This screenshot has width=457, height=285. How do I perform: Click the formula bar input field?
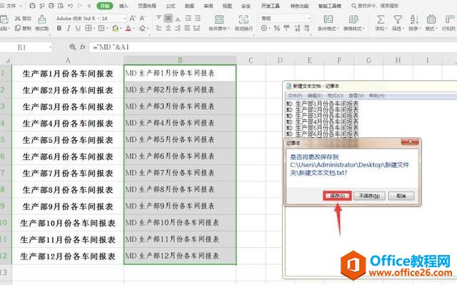273,47
